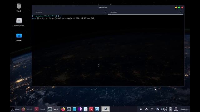Switch to the Firefox ddosify taskbar window
Screen dimensions: 200x112
pos(27,109)
